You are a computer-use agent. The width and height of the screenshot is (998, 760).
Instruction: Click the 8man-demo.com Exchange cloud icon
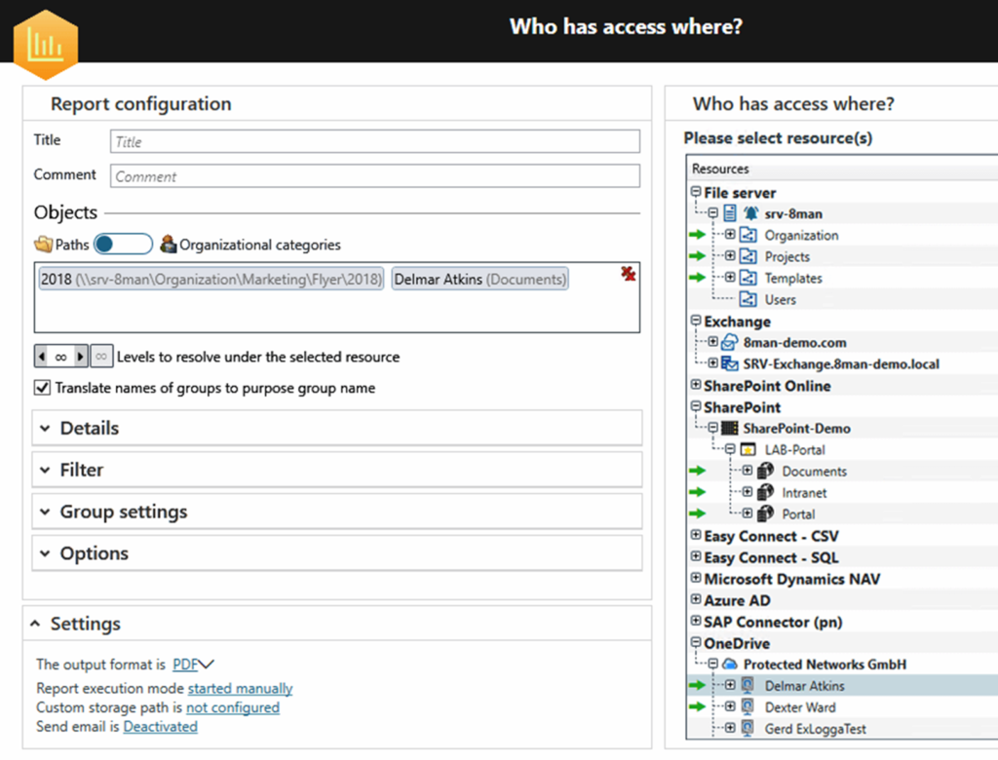[729, 342]
